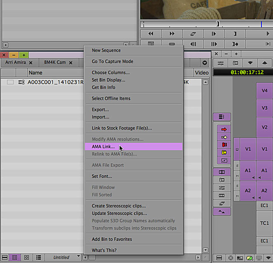Switch to the Arri Amira bin tab
This screenshot has width=273, height=263.
coord(15,62)
